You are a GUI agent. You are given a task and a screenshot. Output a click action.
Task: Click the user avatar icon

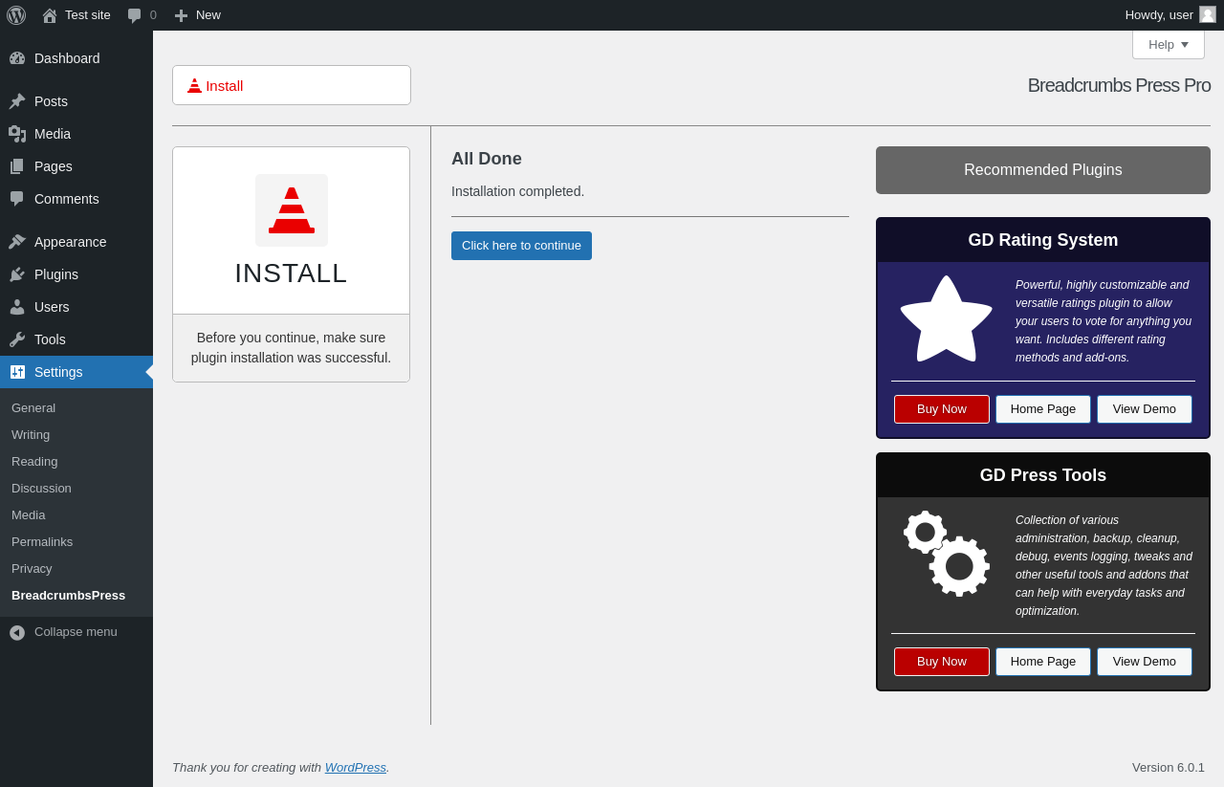click(x=1208, y=14)
